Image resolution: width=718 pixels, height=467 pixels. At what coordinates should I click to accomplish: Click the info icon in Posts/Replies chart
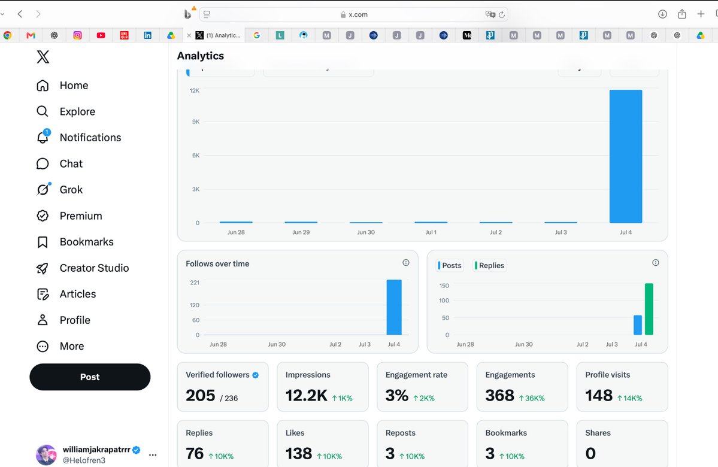pyautogui.click(x=656, y=263)
